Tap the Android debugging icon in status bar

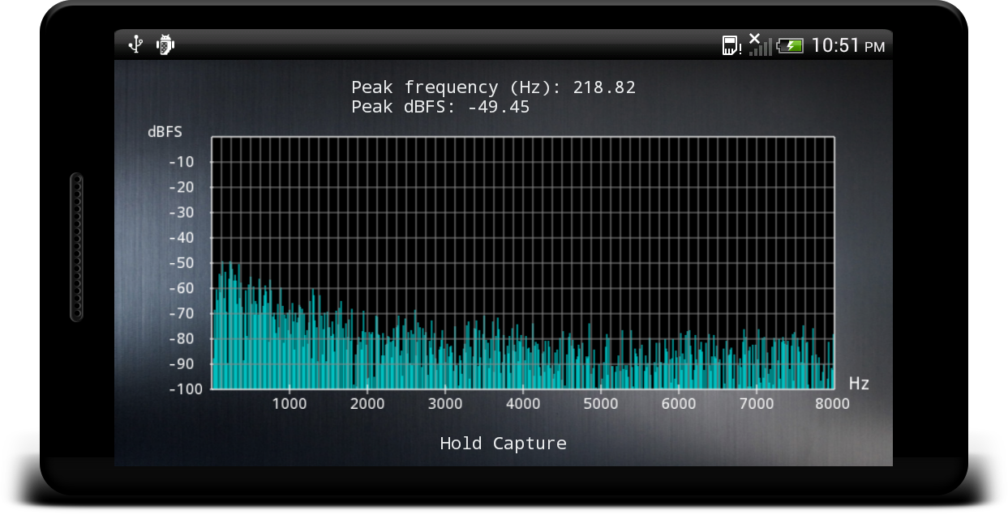[x=165, y=45]
